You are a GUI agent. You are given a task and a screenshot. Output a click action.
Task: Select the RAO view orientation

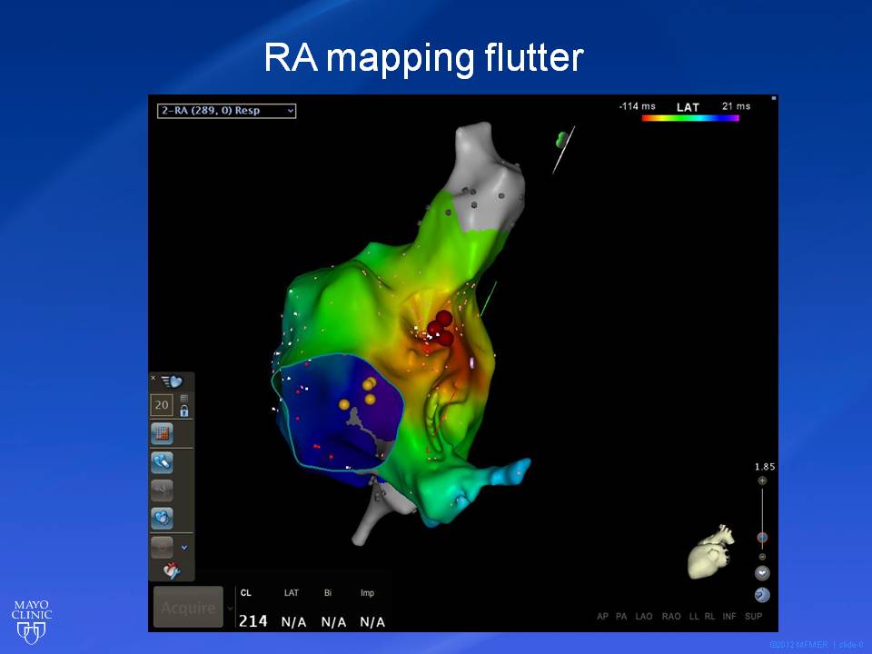(x=671, y=617)
